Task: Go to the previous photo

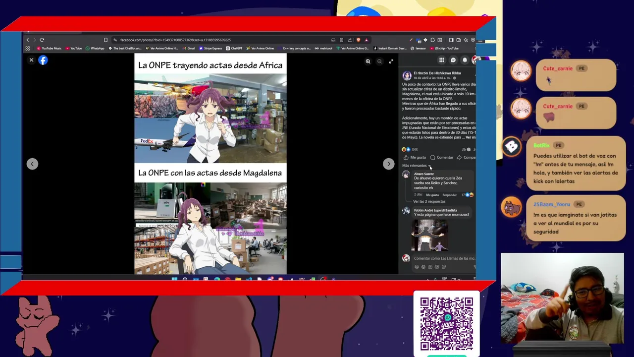Action: click(32, 164)
